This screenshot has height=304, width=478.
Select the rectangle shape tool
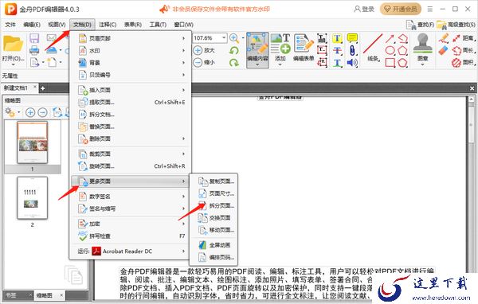pyautogui.click(x=390, y=62)
